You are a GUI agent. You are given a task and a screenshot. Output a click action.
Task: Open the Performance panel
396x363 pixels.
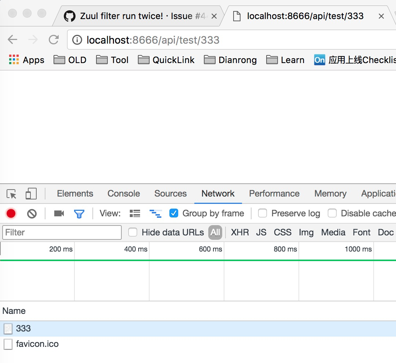click(x=274, y=194)
